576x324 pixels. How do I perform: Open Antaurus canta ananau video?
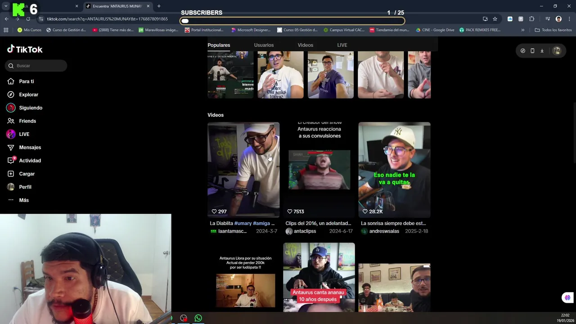(319, 277)
